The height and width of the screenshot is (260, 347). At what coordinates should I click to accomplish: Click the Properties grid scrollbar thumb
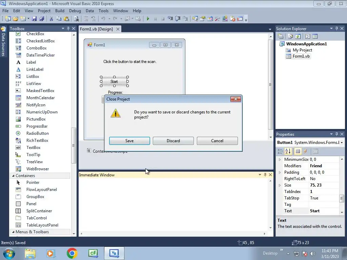click(342, 198)
